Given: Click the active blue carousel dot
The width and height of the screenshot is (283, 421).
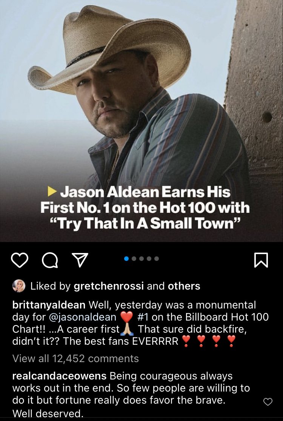Looking at the screenshot, I should 127,259.
